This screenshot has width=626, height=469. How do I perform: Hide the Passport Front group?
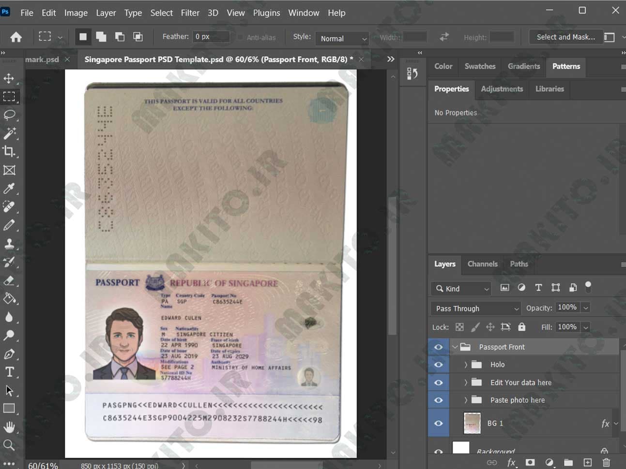(439, 347)
